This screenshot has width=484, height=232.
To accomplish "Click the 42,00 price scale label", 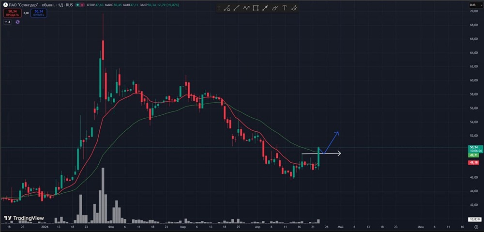I will 474,205.
